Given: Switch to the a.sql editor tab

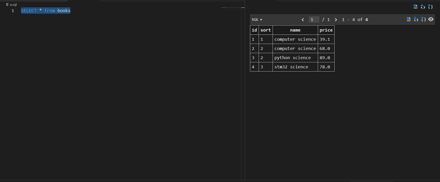Looking at the screenshot, I should 12,4.
